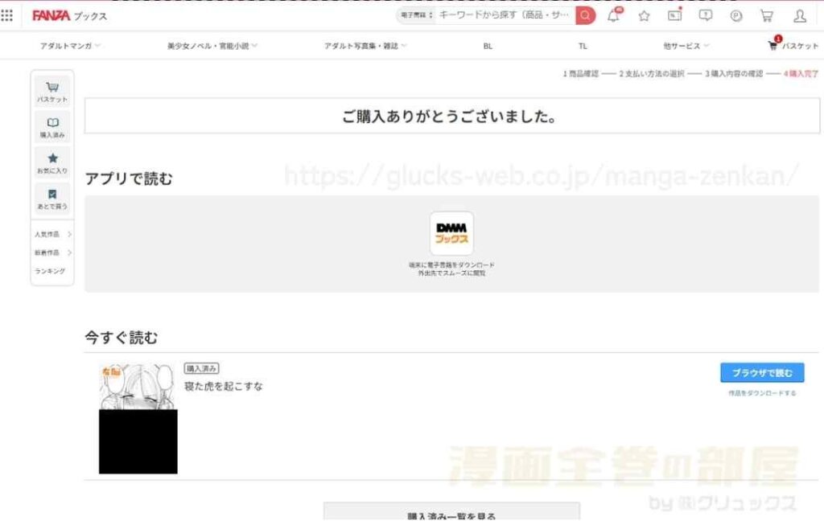
Task: Focus the keyword search field
Action: point(505,15)
